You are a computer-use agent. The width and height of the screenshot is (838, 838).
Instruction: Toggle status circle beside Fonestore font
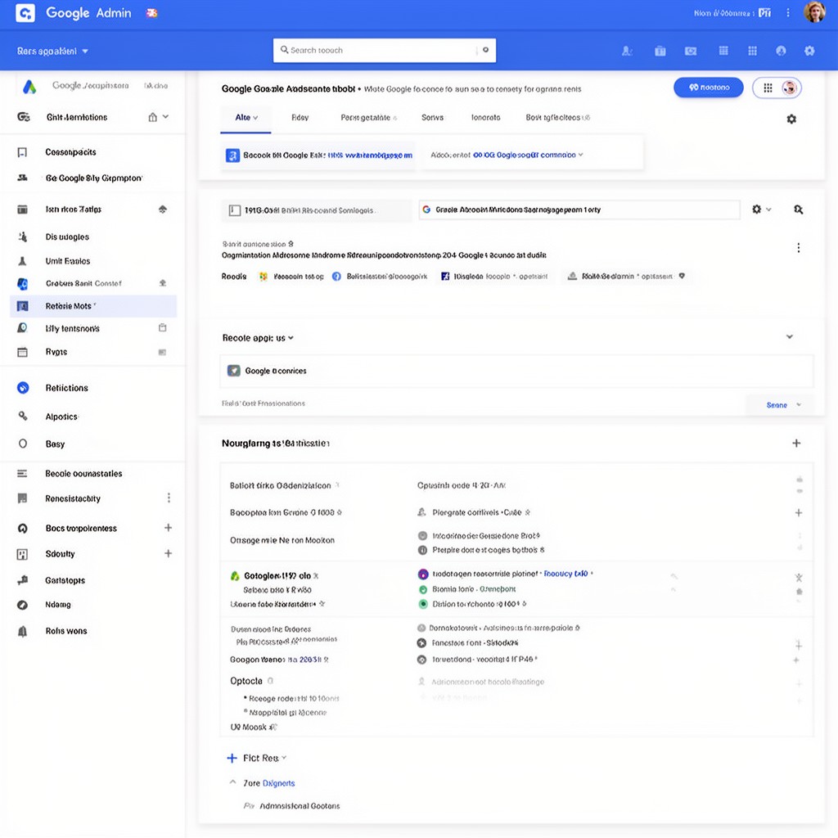tap(421, 643)
